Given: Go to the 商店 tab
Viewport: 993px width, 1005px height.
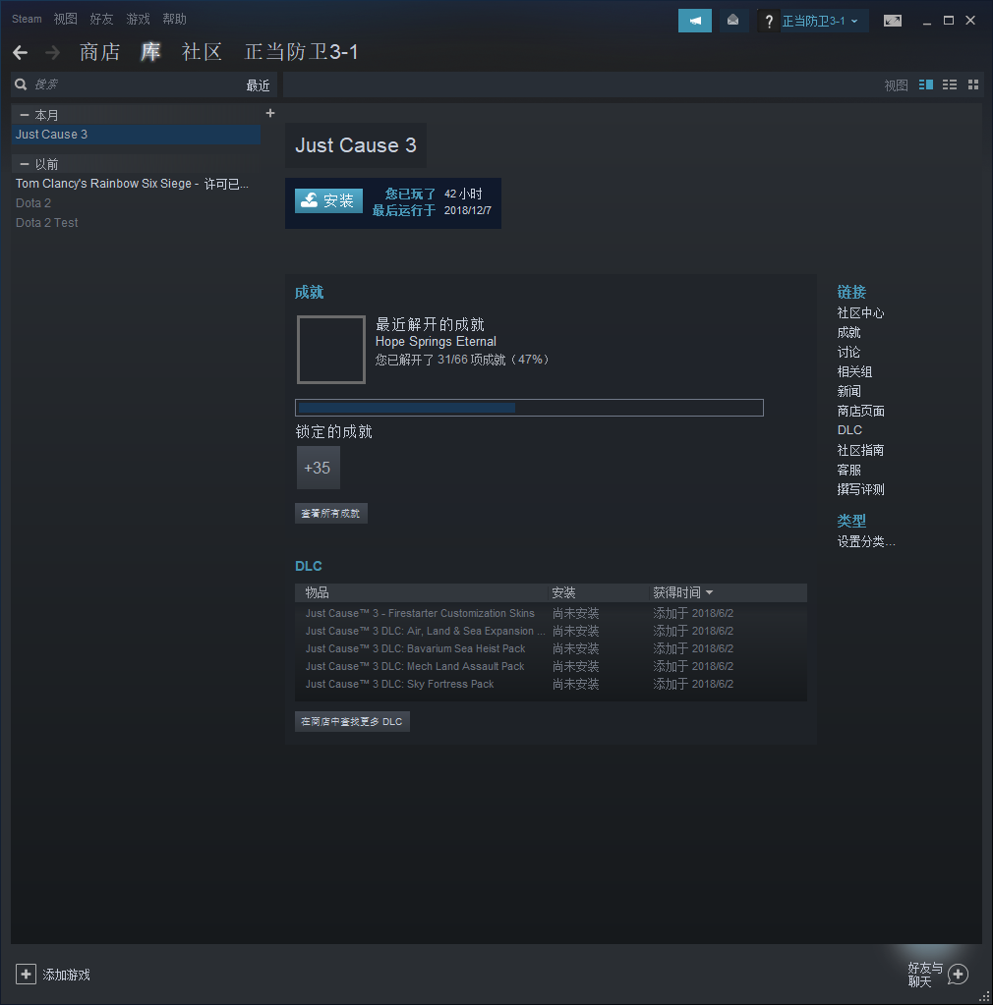Looking at the screenshot, I should pyautogui.click(x=99, y=52).
